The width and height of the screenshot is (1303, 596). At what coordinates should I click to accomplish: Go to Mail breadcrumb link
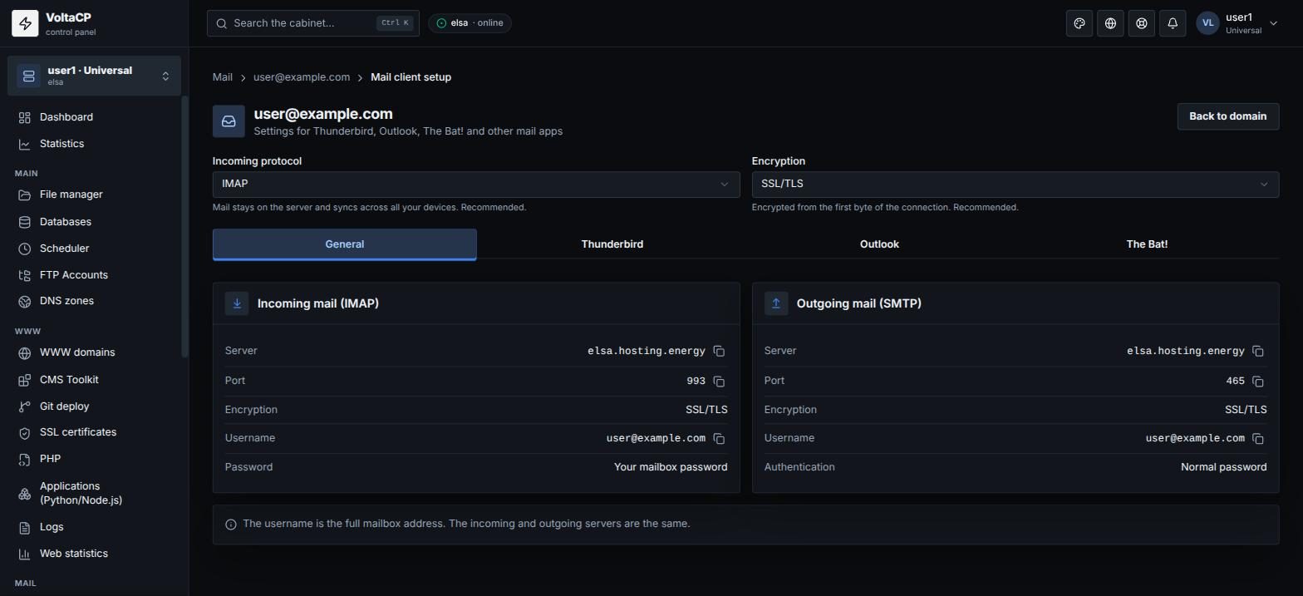[223, 77]
